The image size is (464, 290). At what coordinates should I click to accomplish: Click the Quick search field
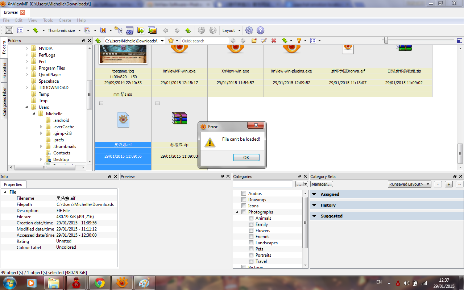pyautogui.click(x=204, y=41)
